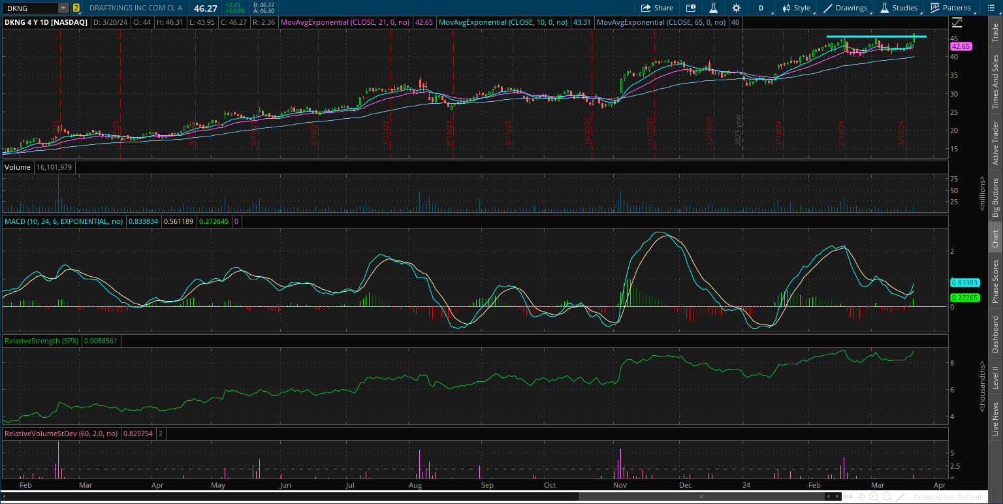The width and height of the screenshot is (1003, 504).
Task: Click the bid price B: 46.37
Action: (x=263, y=5)
